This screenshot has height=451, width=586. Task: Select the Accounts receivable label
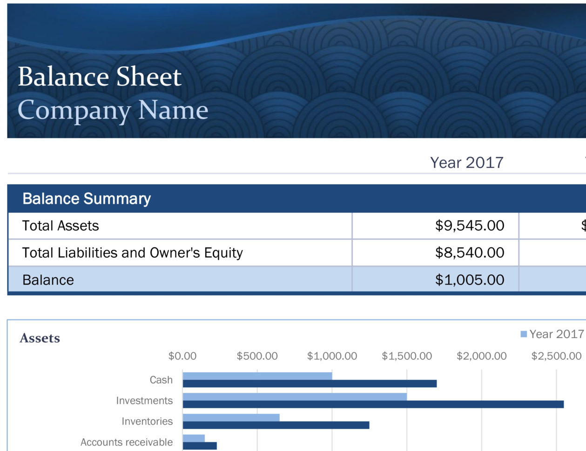127,442
